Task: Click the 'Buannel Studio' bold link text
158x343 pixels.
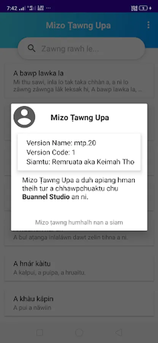Action: [46, 197]
